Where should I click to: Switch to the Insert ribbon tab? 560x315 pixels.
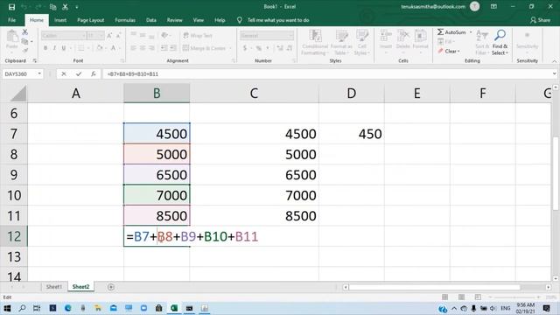click(60, 20)
